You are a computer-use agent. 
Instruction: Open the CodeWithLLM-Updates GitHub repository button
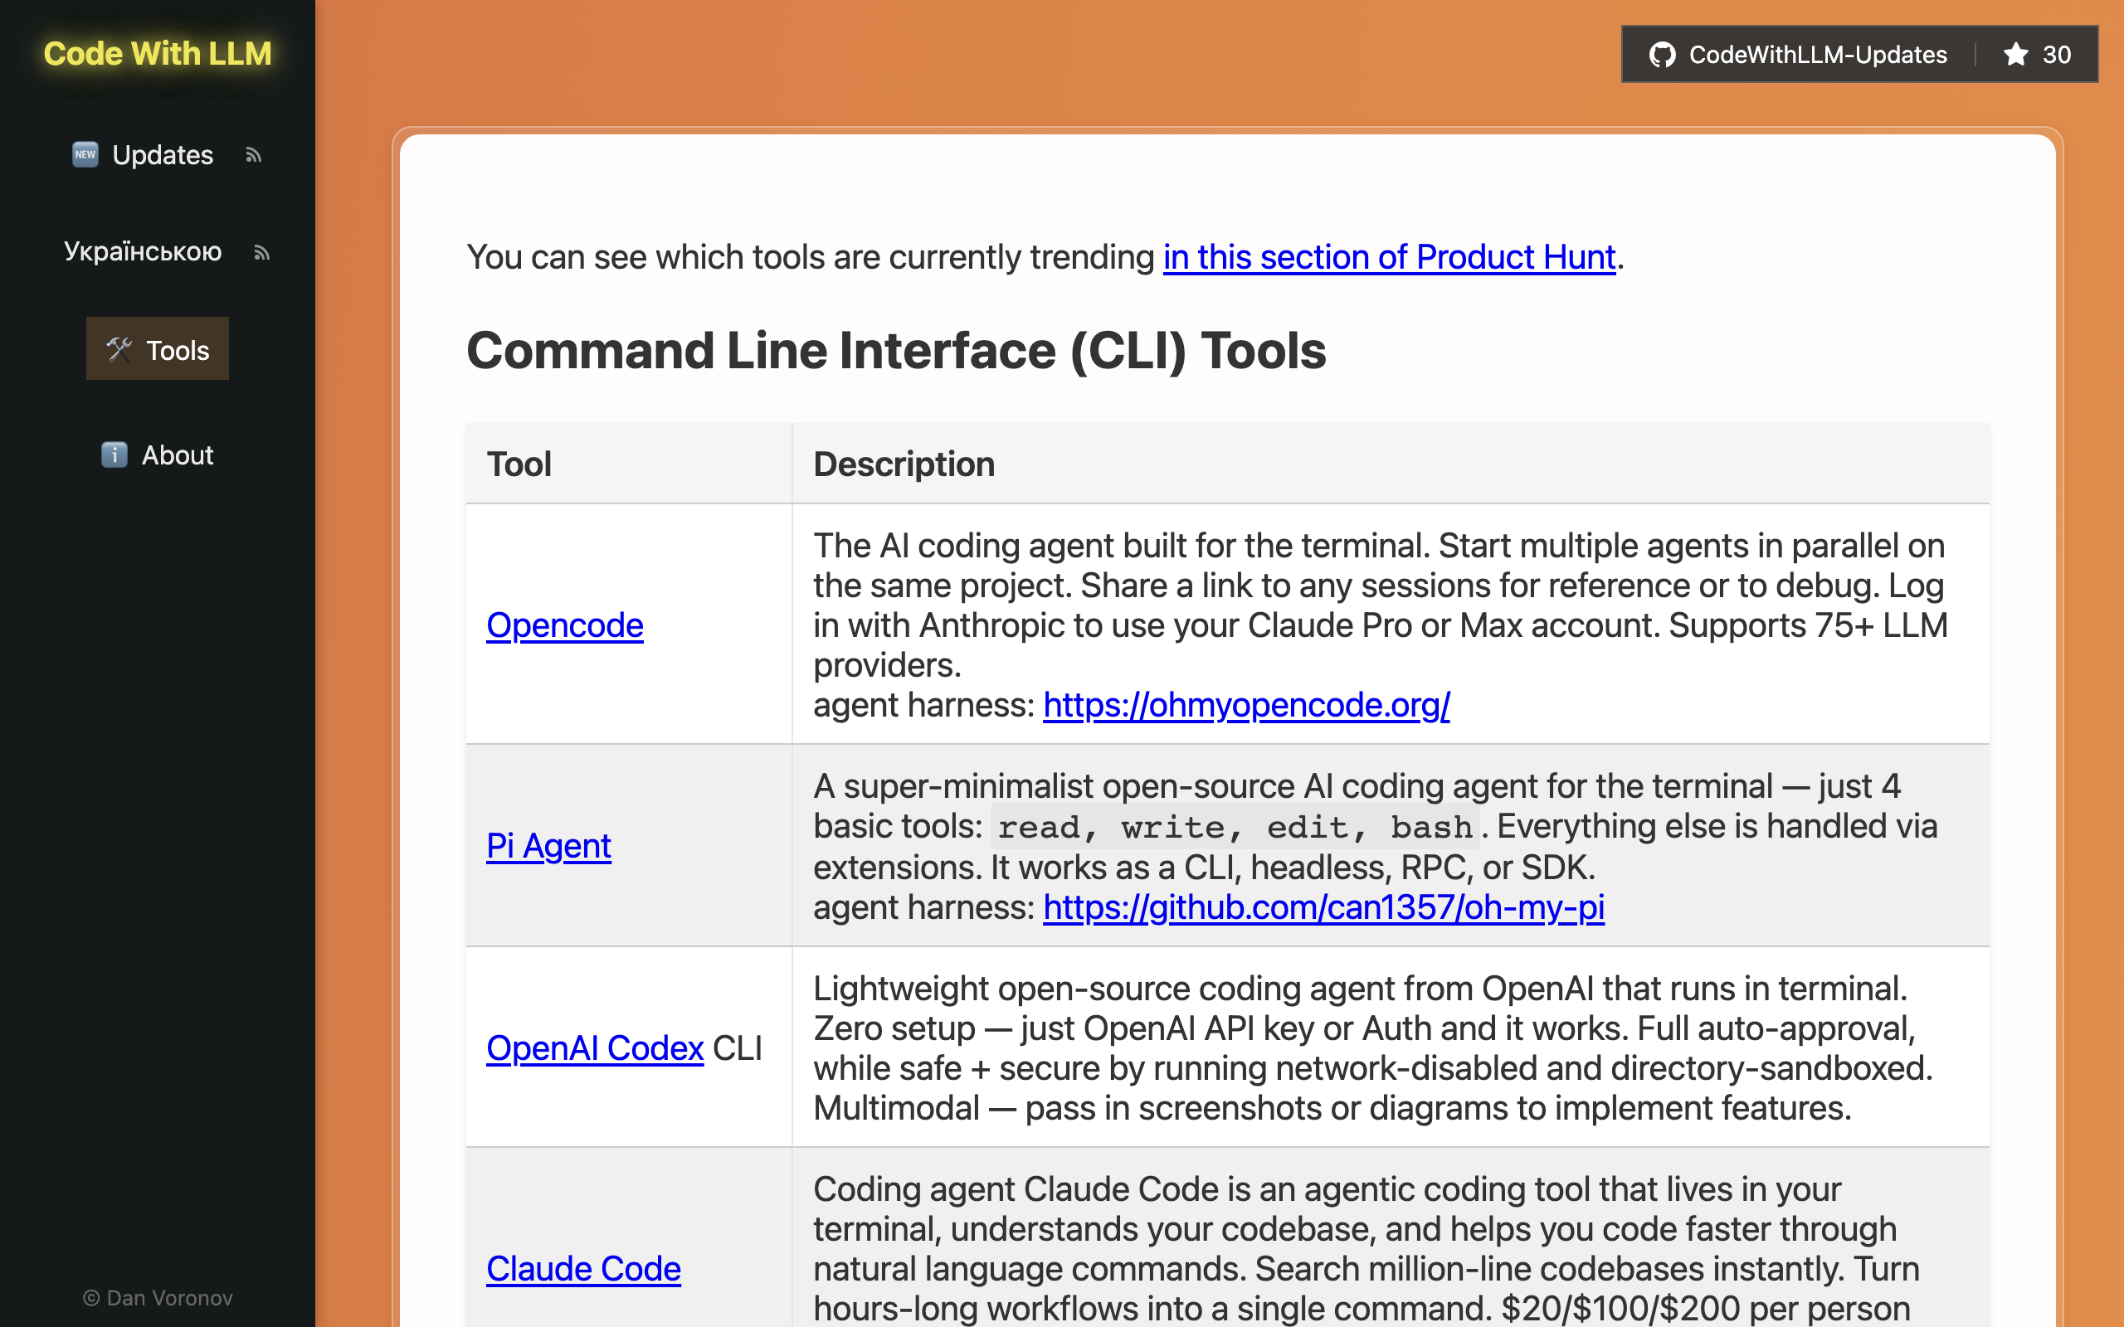pyautogui.click(x=1817, y=55)
